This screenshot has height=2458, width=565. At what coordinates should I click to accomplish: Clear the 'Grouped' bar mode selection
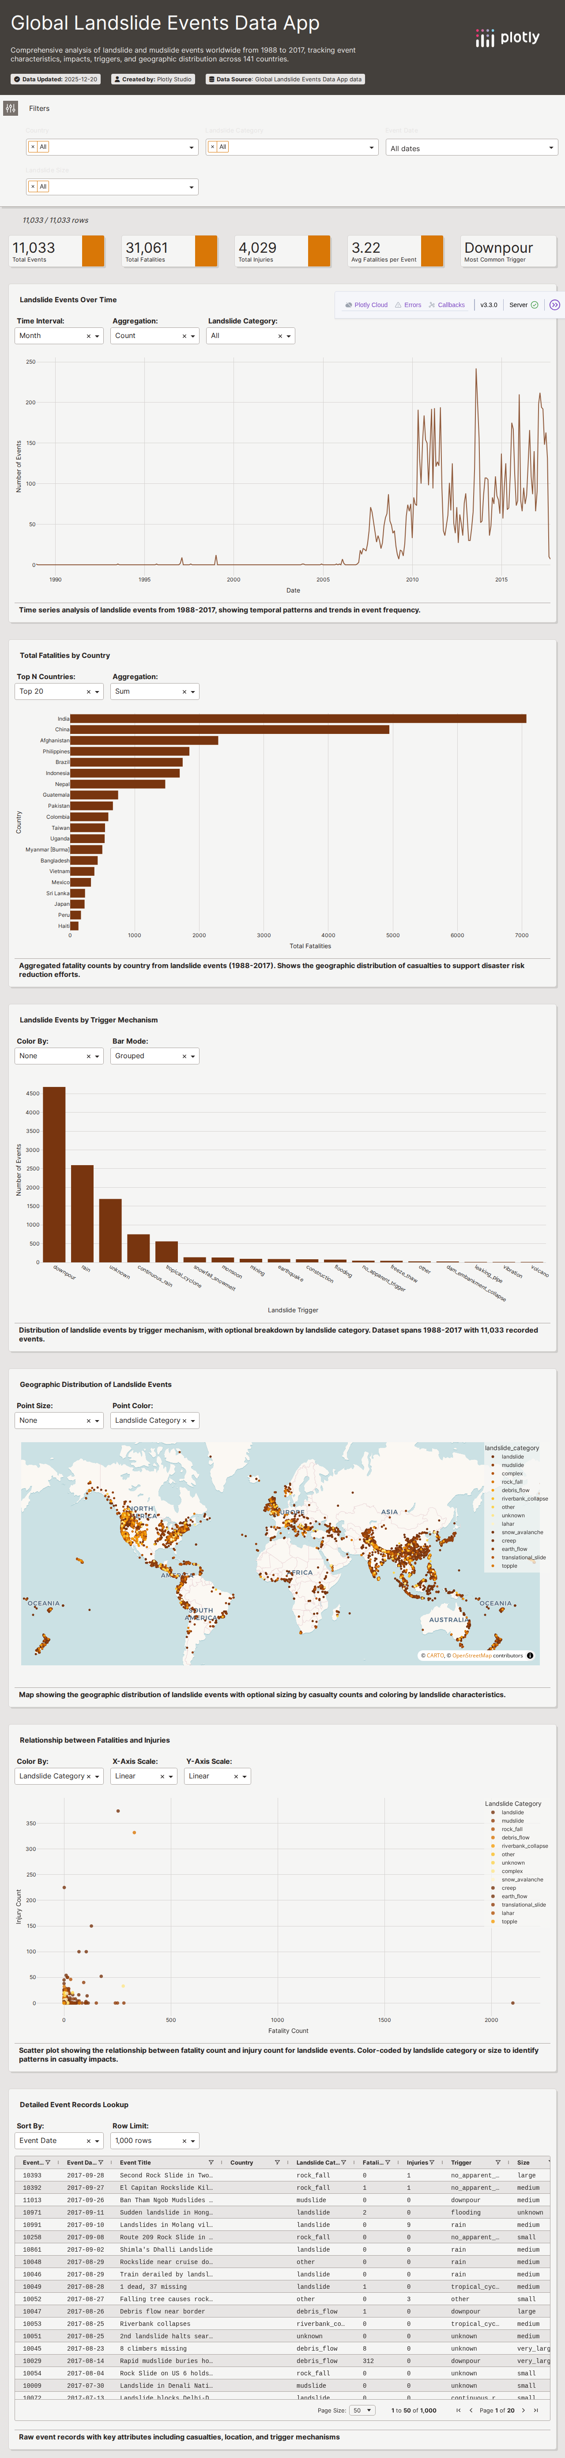click(x=184, y=1056)
